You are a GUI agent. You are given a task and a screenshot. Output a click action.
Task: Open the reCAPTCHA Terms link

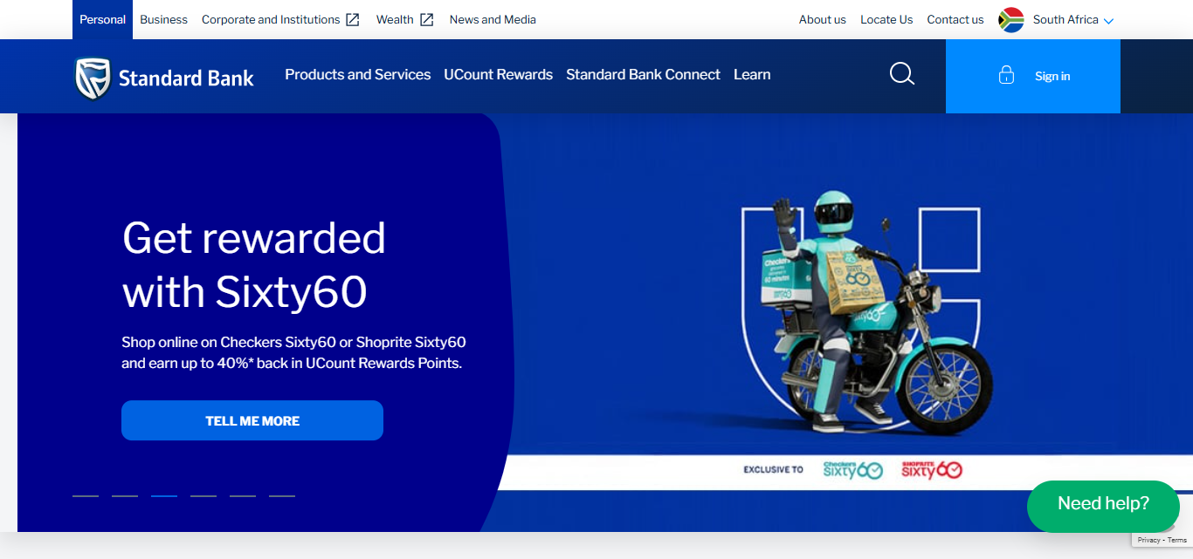coord(1177,540)
